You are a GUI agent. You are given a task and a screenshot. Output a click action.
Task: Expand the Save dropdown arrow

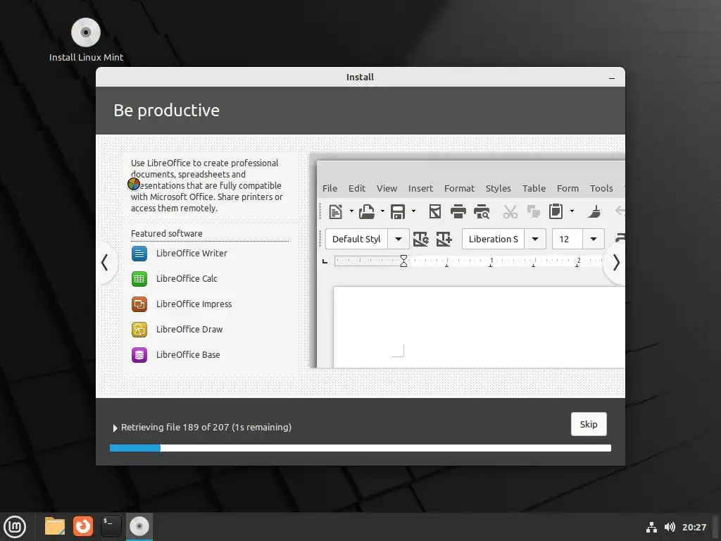pyautogui.click(x=413, y=211)
